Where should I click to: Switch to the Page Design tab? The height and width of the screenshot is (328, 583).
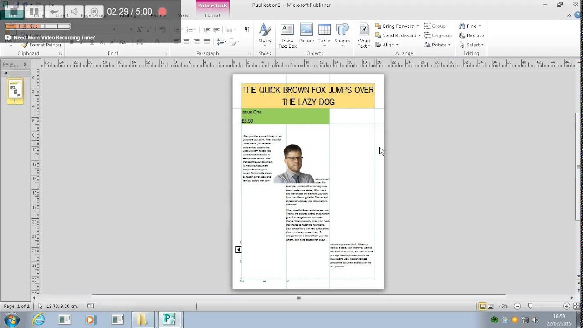(94, 15)
